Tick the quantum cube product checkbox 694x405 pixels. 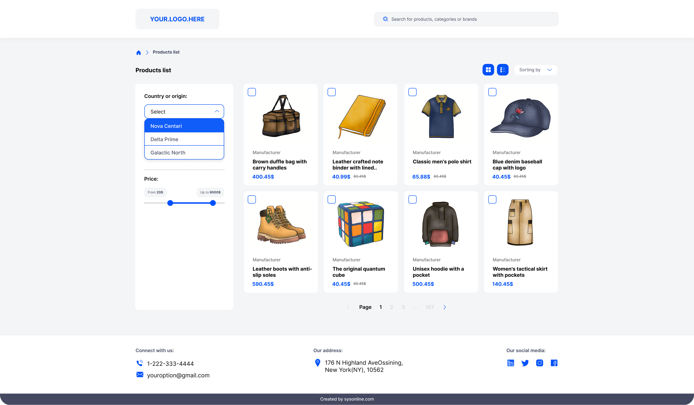click(x=332, y=199)
